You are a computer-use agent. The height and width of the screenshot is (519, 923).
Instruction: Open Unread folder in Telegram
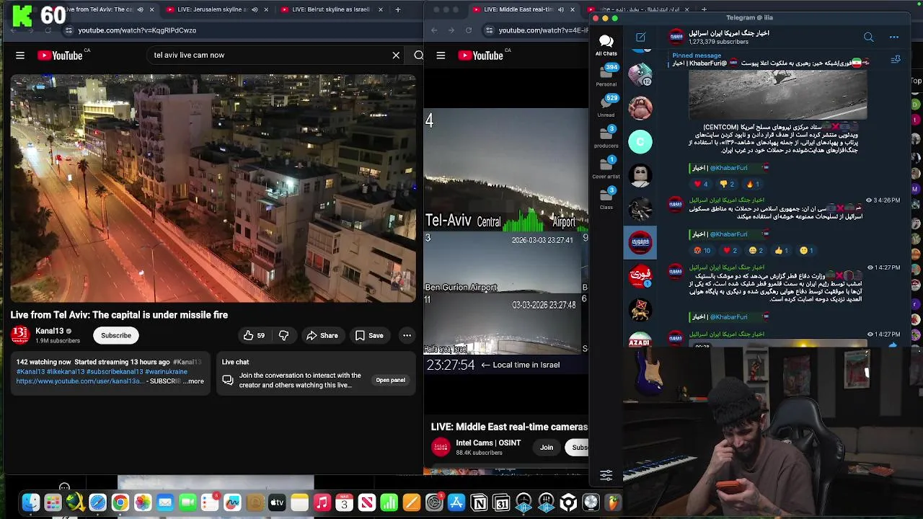point(606,106)
